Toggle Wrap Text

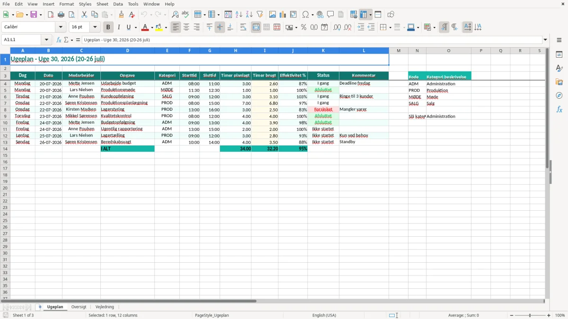(x=243, y=27)
